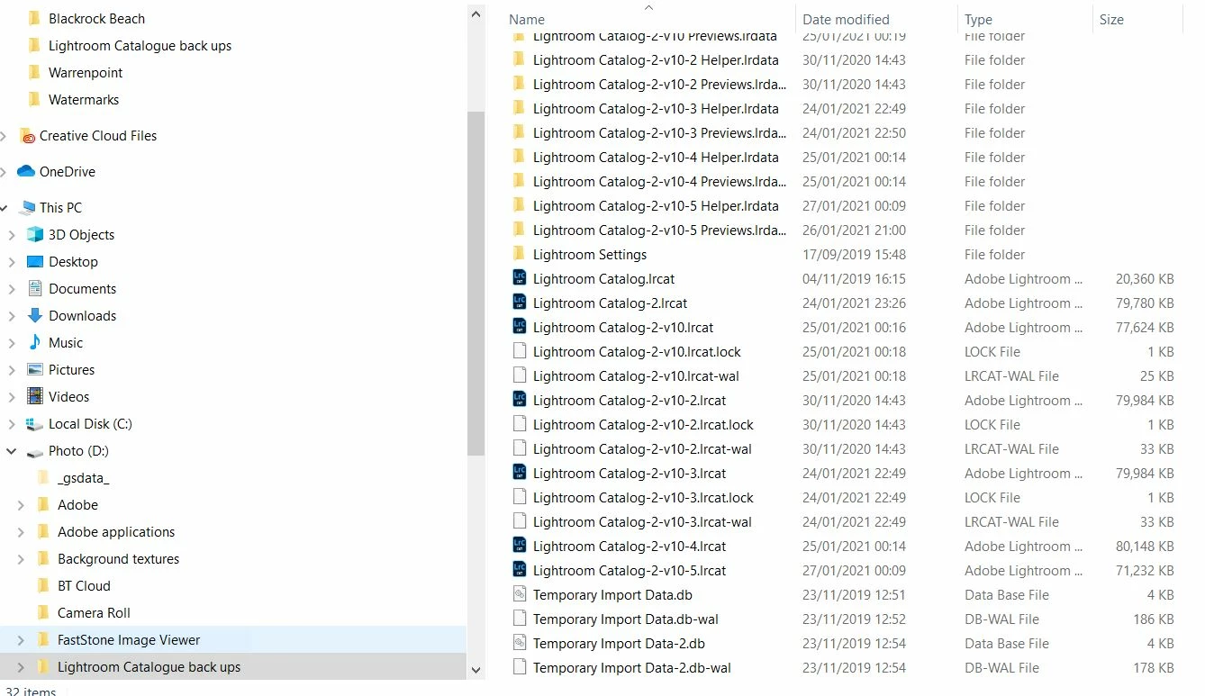1205x696 pixels.
Task: Click the 20,360 KB size cell
Action: click(x=1145, y=278)
